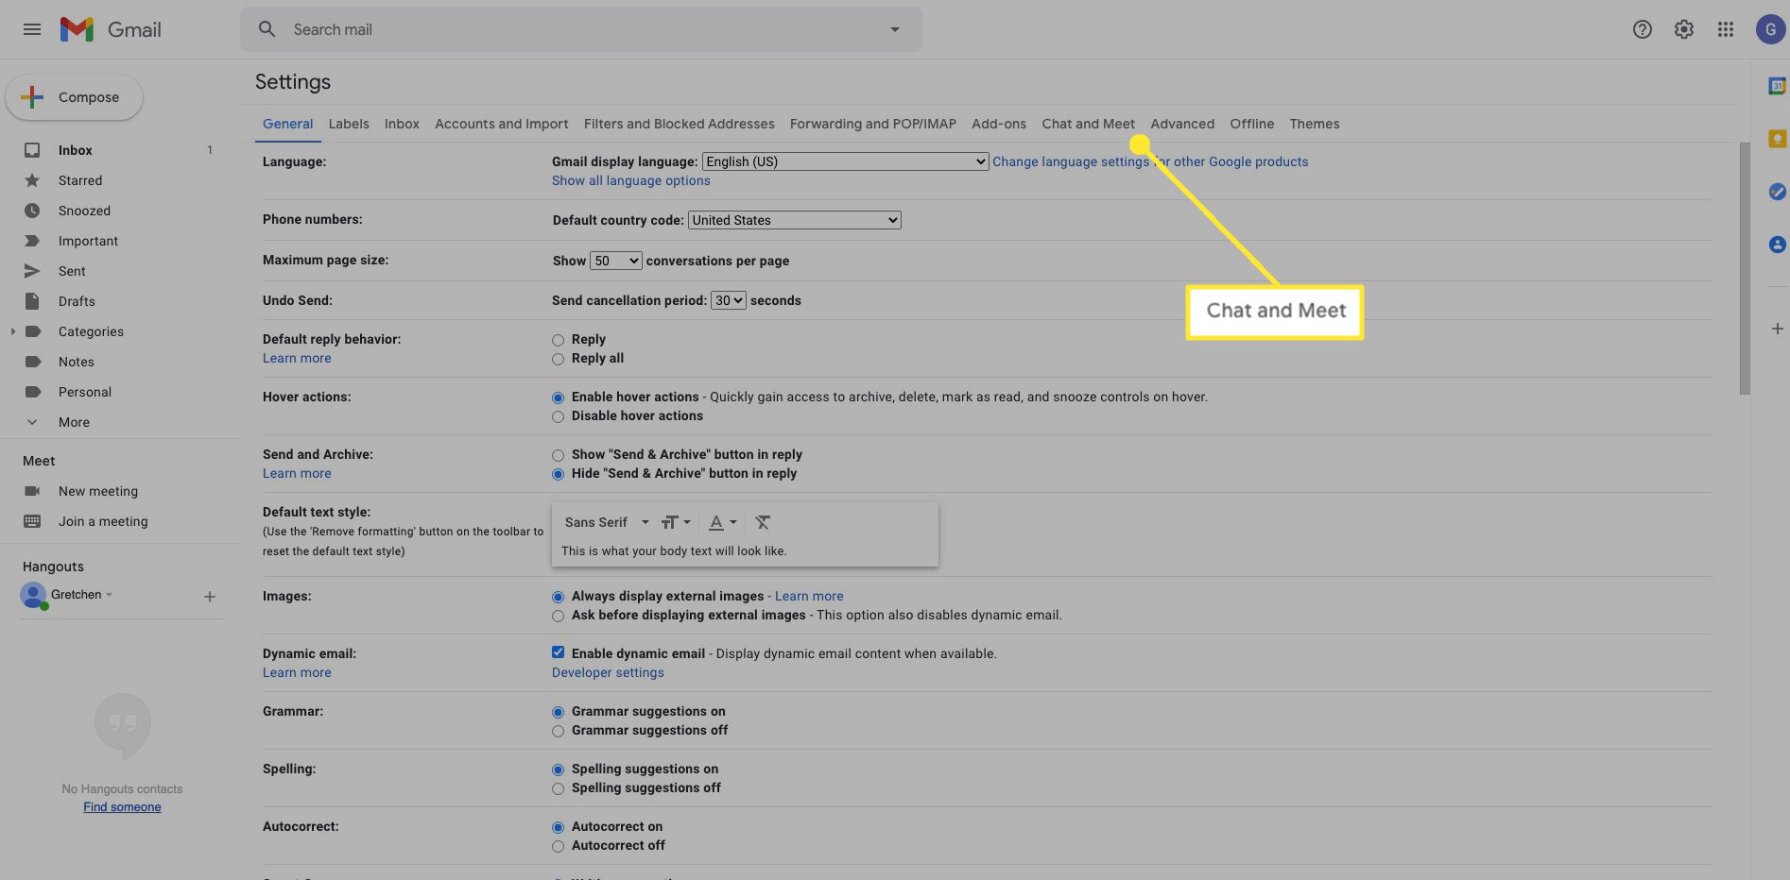Image resolution: width=1790 pixels, height=880 pixels.
Task: Open the text color dropdown
Action: coord(722,522)
